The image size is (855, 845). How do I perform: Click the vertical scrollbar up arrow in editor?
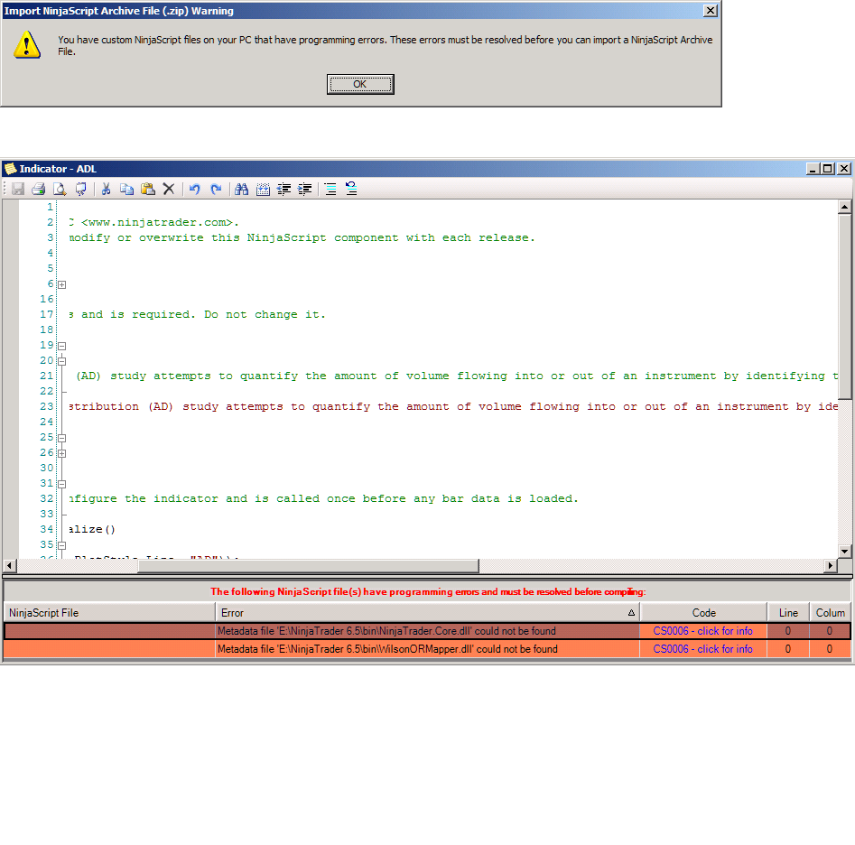[845, 207]
